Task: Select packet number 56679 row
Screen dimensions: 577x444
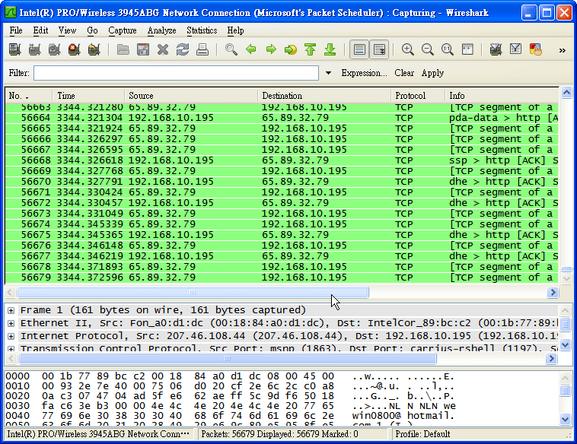Action: click(x=282, y=277)
